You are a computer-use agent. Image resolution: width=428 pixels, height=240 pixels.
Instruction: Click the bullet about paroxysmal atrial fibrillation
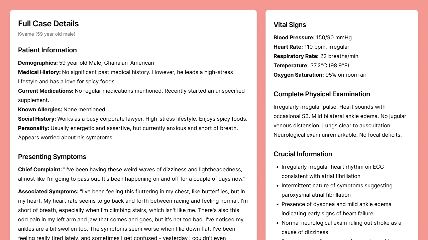click(x=337, y=190)
